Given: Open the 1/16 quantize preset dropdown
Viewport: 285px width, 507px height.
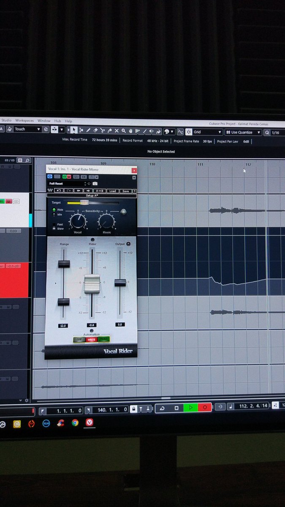Looking at the screenshot, I should pos(278,133).
